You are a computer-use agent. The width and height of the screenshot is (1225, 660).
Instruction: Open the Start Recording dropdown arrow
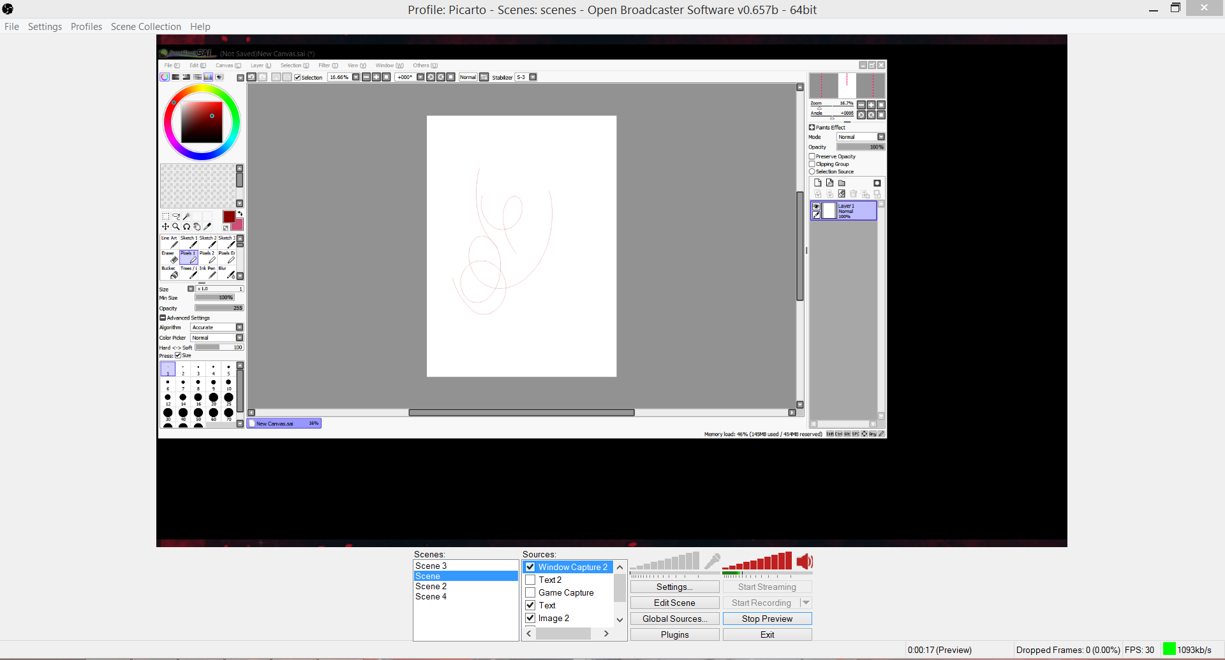(x=806, y=603)
